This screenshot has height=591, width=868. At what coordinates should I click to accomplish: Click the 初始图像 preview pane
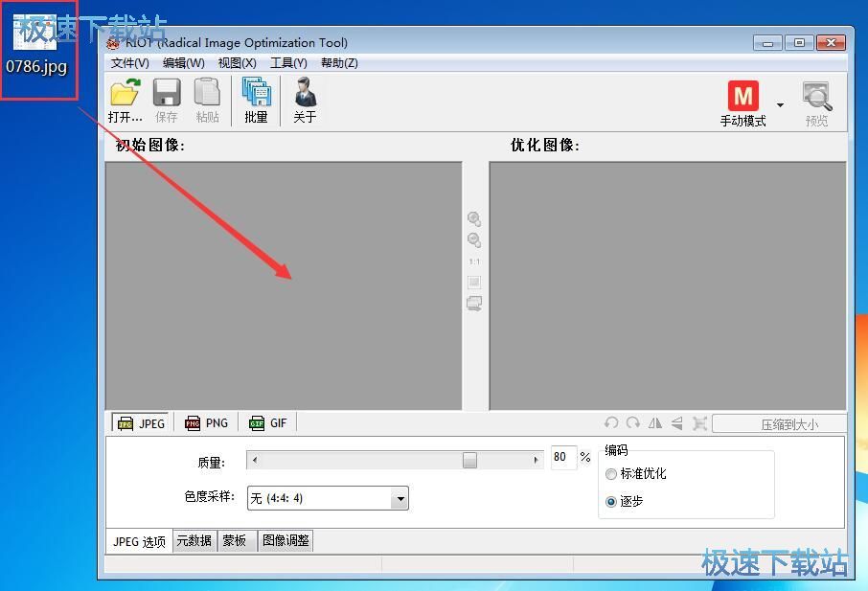[x=284, y=285]
